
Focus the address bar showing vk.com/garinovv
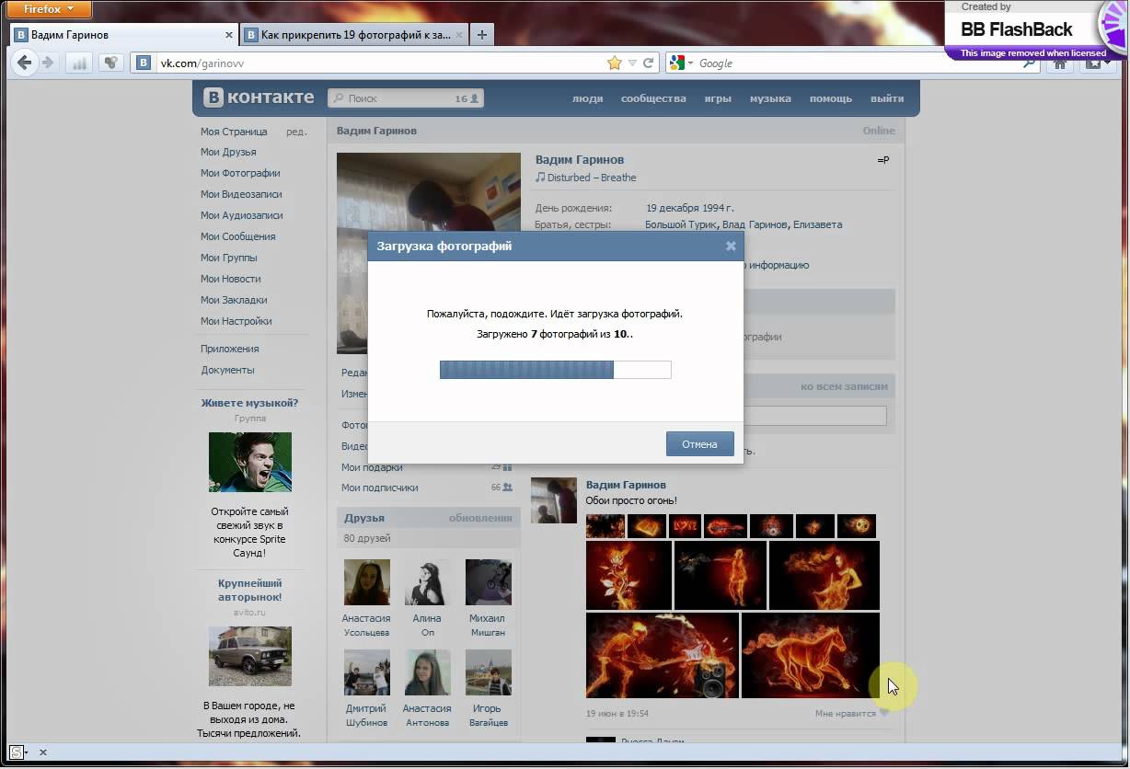[377, 63]
